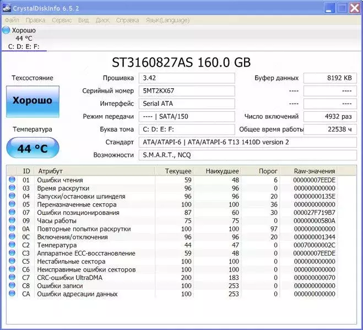Close the CrystalDiskInfo window
This screenshot has width=363, height=330.
pyautogui.click(x=355, y=9)
